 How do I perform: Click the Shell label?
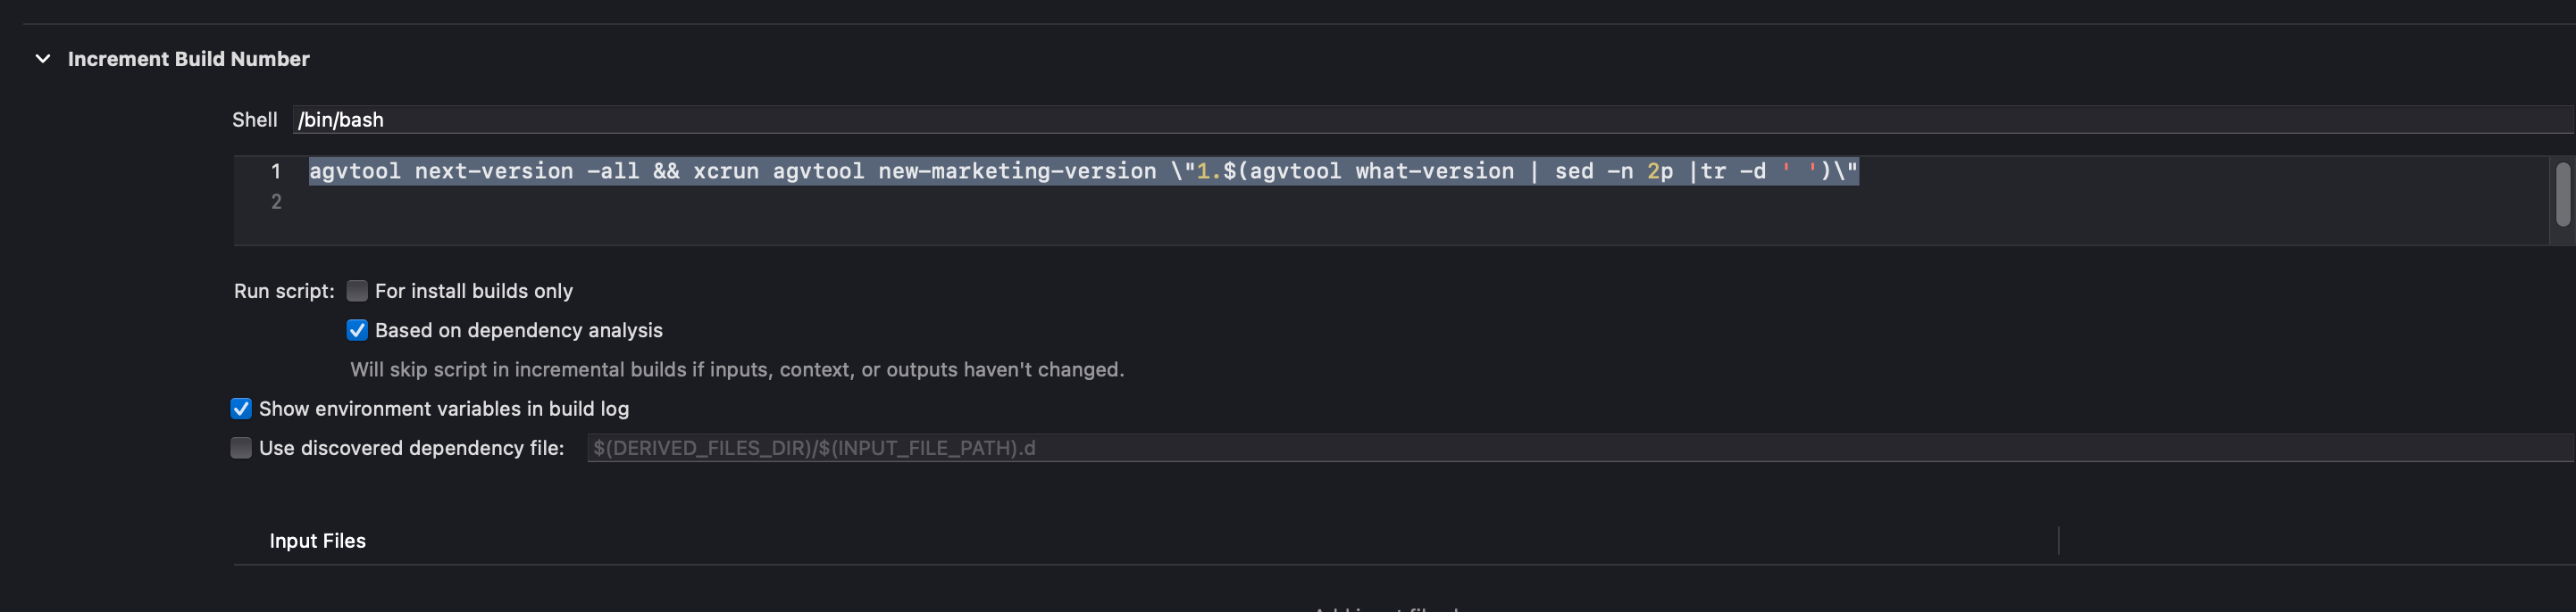[x=254, y=120]
